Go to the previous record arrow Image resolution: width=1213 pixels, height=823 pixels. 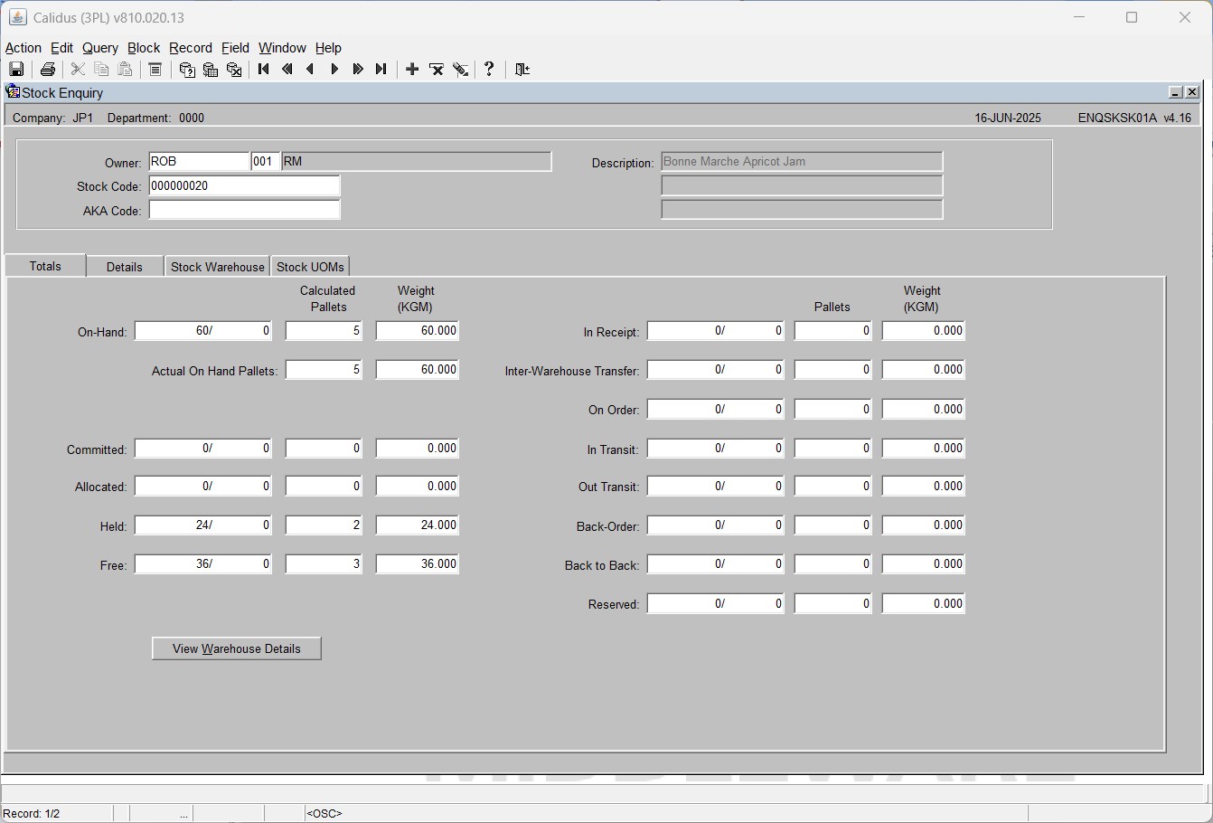tap(311, 70)
